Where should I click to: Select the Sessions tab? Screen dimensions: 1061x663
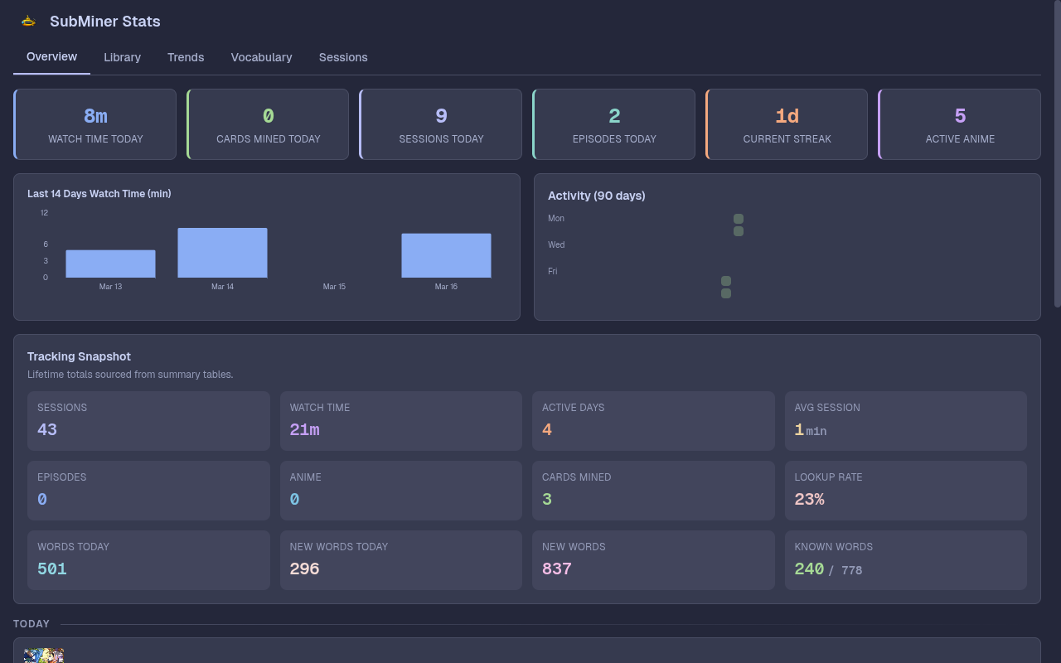(x=343, y=57)
